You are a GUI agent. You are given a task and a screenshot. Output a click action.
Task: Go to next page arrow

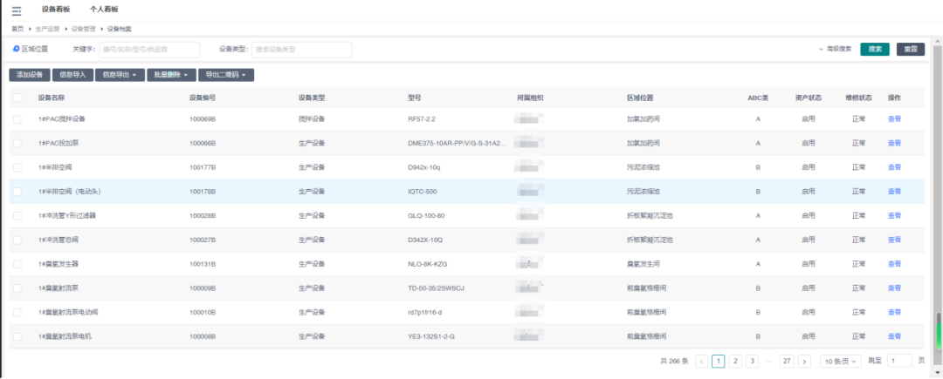[x=804, y=361]
